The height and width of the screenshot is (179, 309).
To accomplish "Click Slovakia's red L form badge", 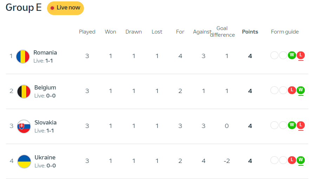I will [301, 125].
